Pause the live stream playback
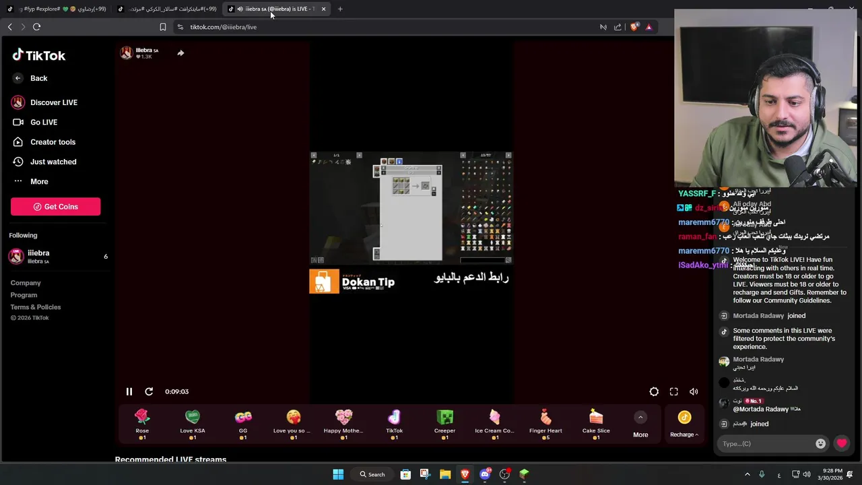This screenshot has width=862, height=485. click(129, 391)
